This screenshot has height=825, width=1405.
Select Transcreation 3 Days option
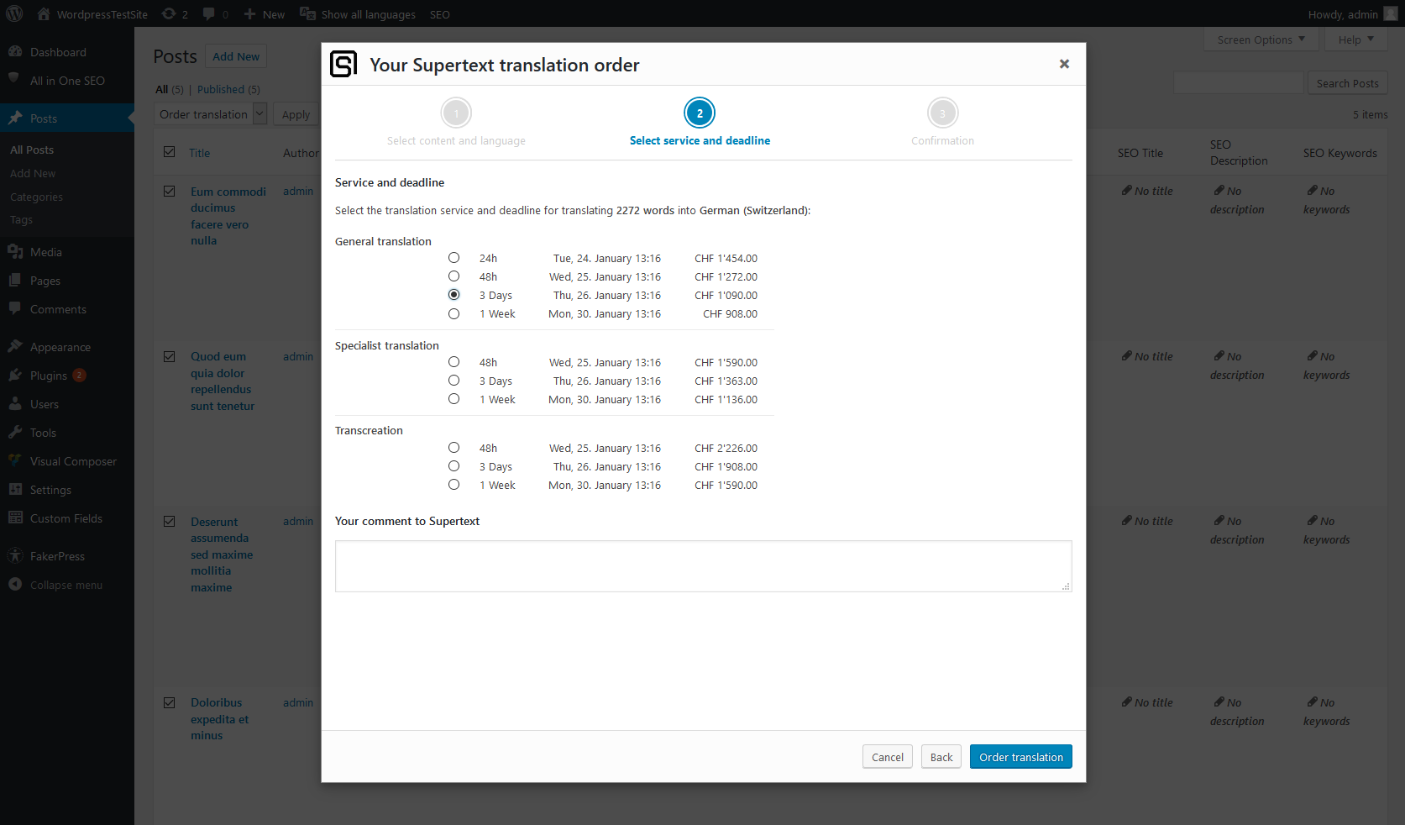[x=454, y=466]
